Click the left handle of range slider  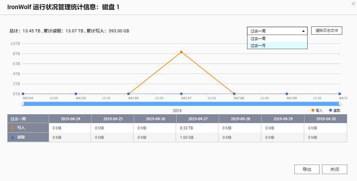23,104
